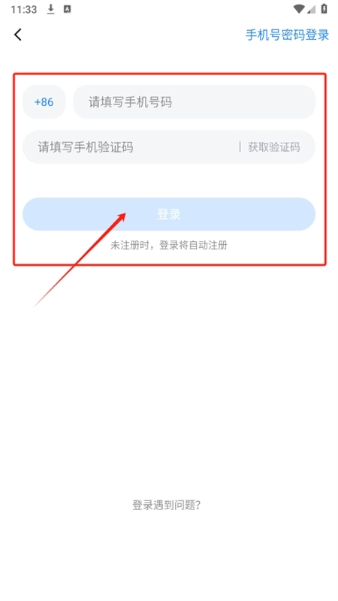The width and height of the screenshot is (338, 601).
Task: Tap the tail of the red arrow
Action: [36, 305]
